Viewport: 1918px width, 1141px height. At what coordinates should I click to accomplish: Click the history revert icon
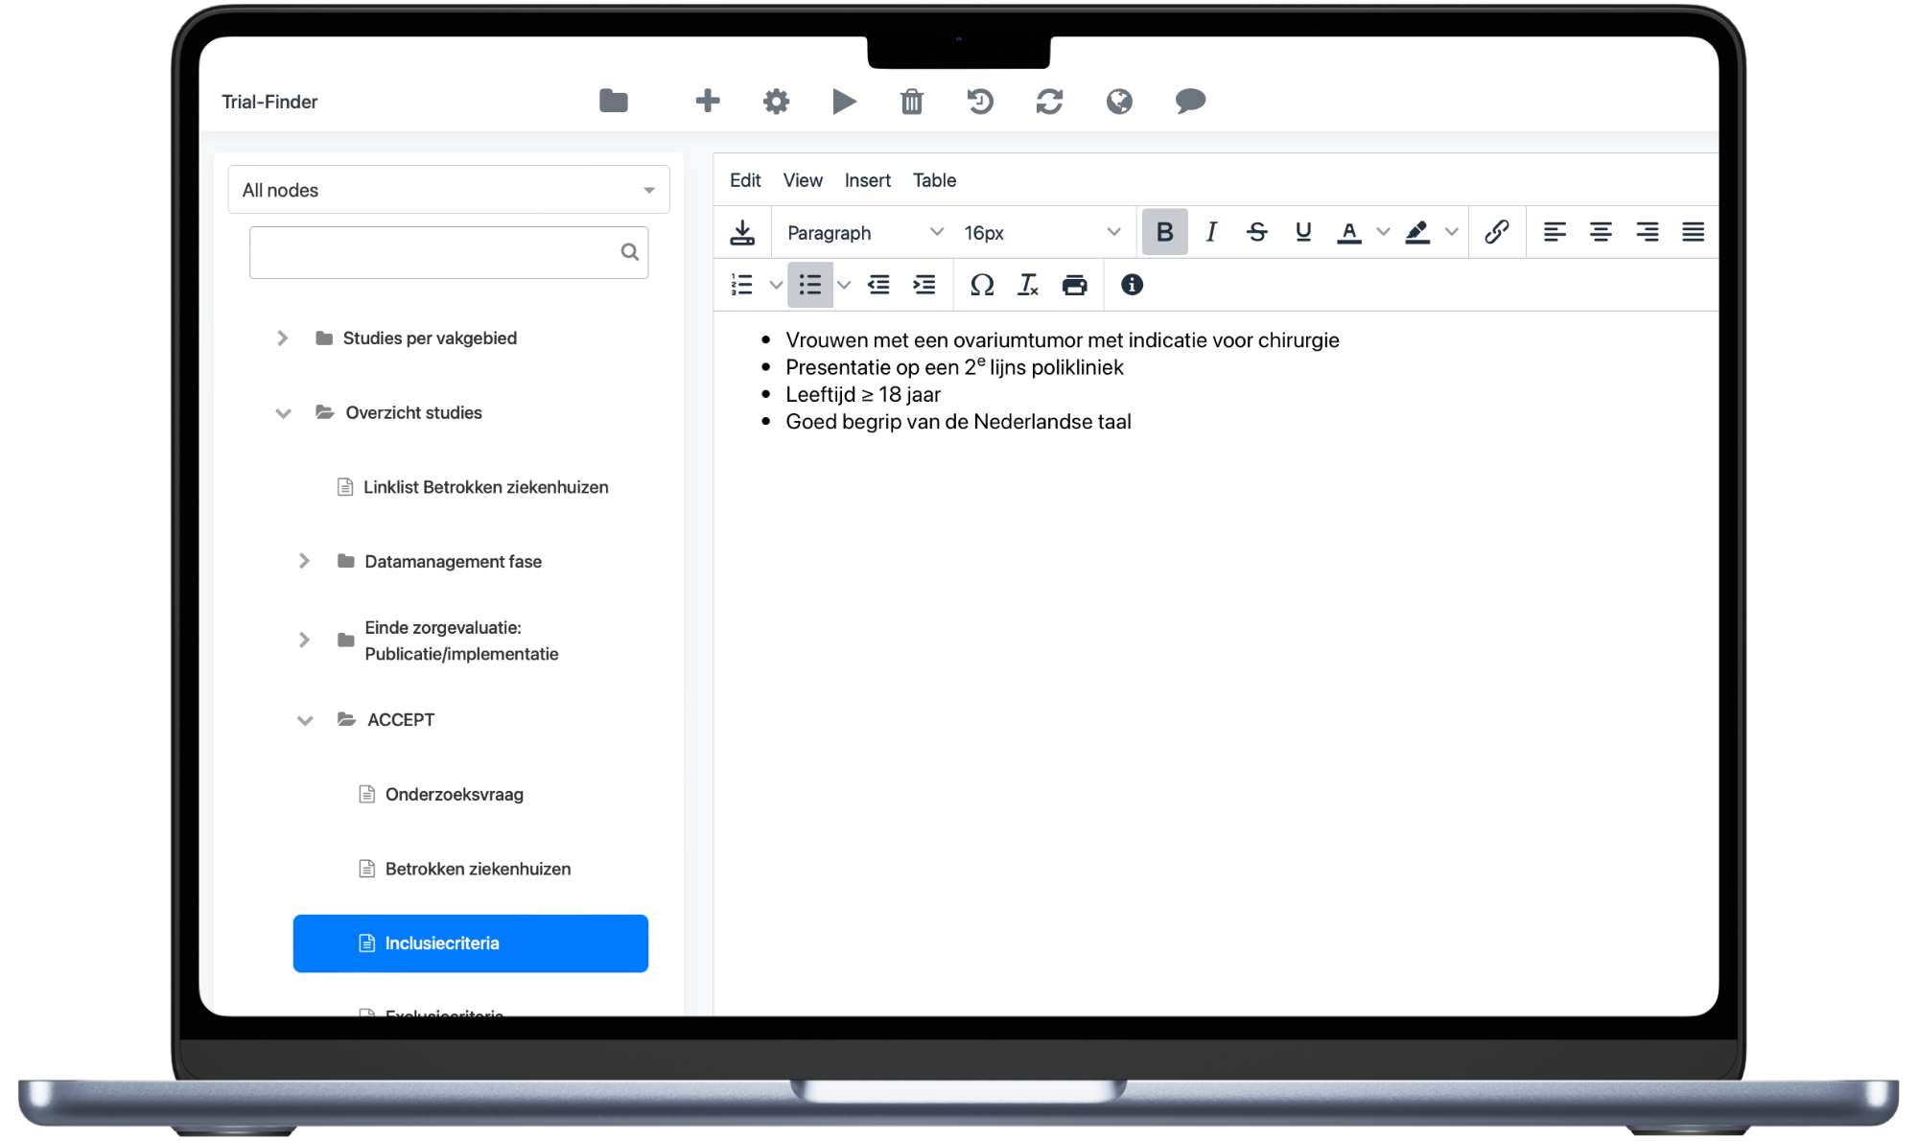980,102
